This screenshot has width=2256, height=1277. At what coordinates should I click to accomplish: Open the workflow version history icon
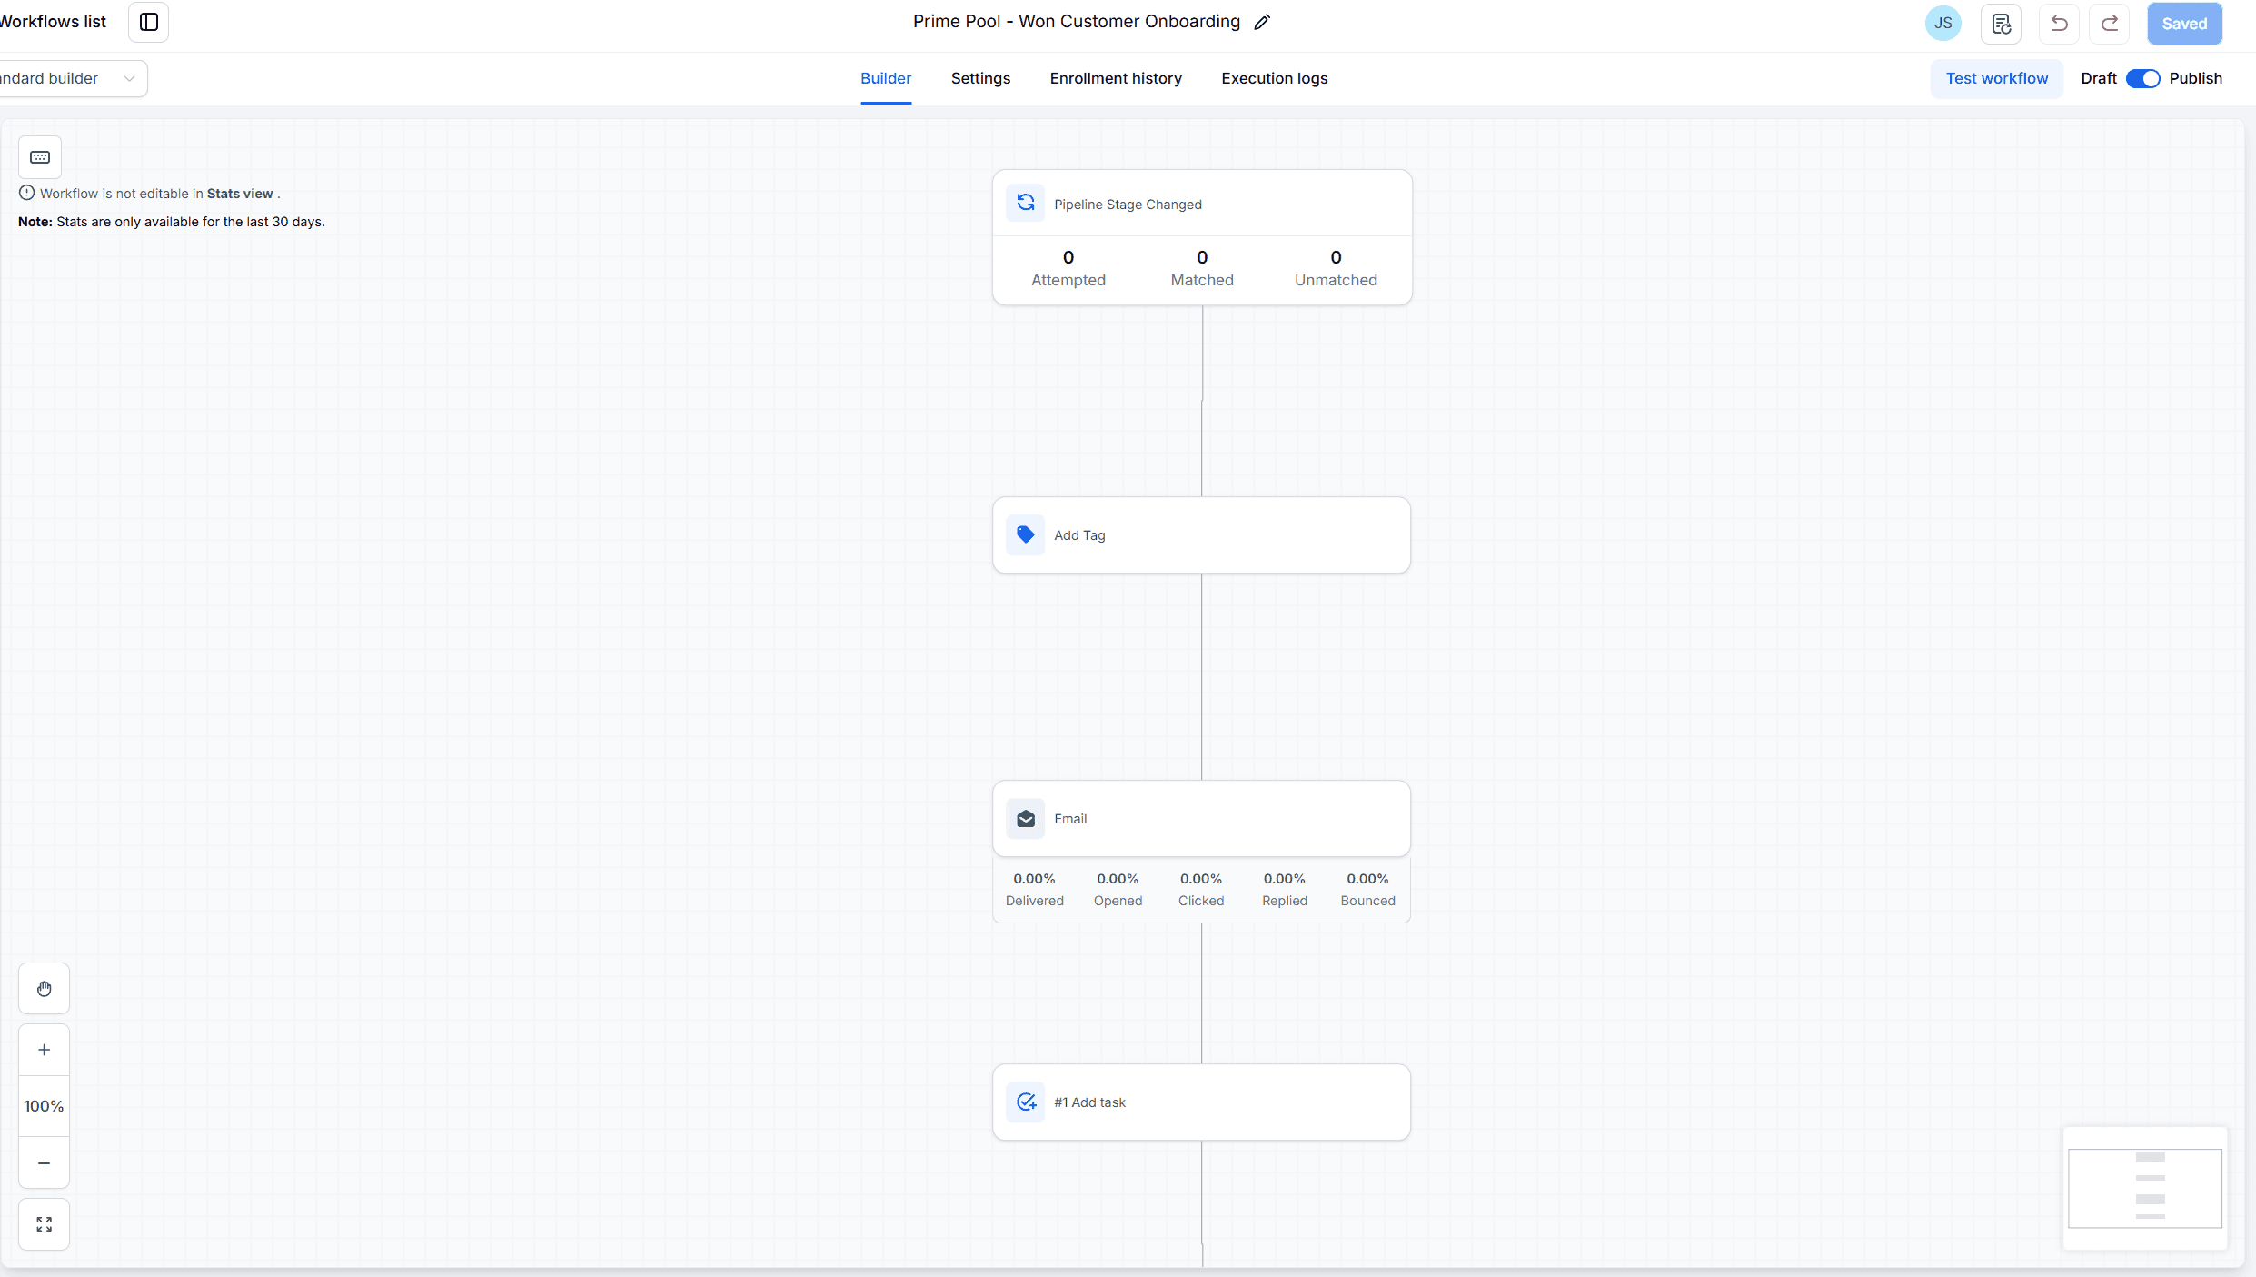[2001, 24]
